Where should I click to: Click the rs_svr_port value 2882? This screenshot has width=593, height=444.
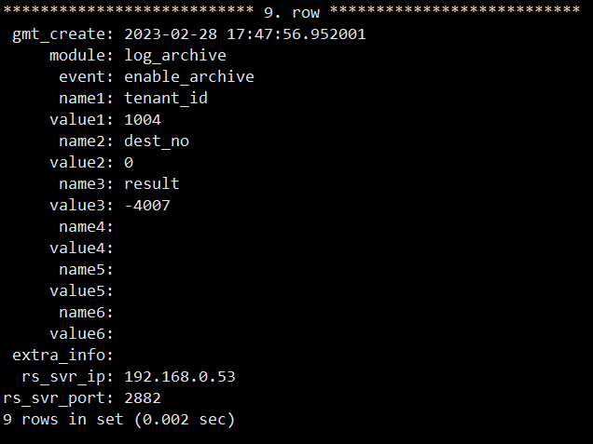[143, 398]
